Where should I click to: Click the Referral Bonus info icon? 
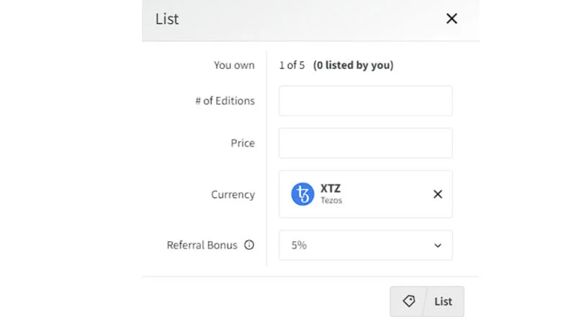point(249,245)
